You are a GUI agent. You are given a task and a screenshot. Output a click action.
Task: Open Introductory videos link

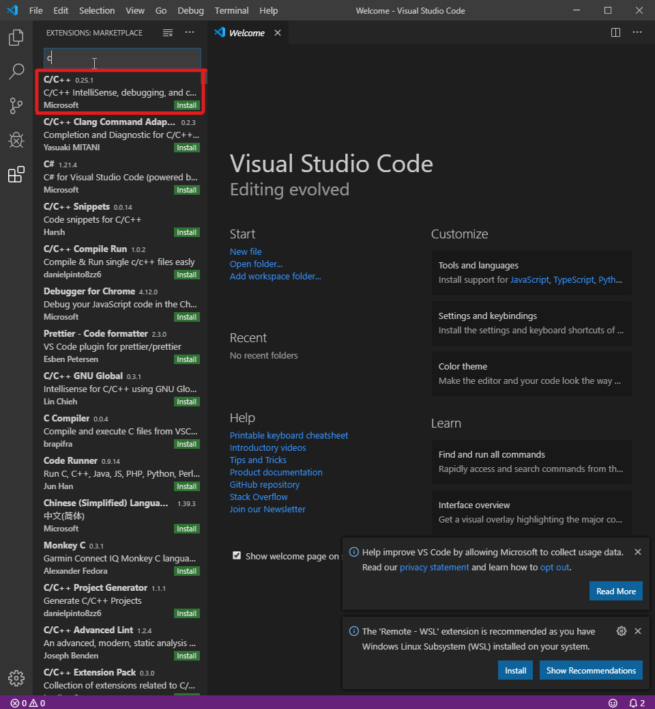pyautogui.click(x=267, y=447)
